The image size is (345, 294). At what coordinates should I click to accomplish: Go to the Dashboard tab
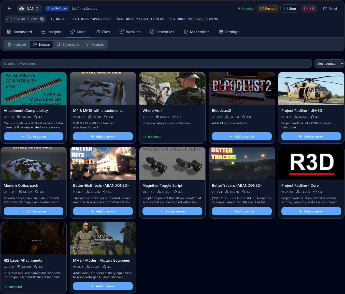tap(20, 32)
